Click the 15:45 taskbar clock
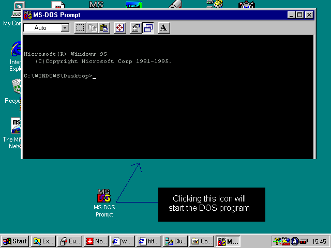 click(x=319, y=241)
